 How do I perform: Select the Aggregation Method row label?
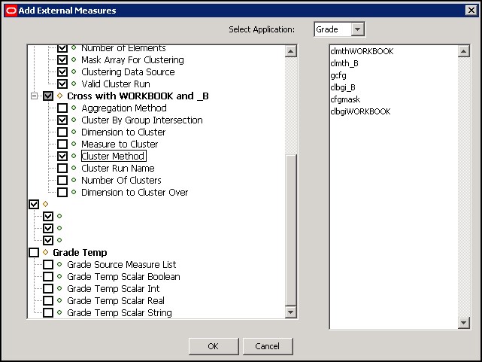pos(124,108)
